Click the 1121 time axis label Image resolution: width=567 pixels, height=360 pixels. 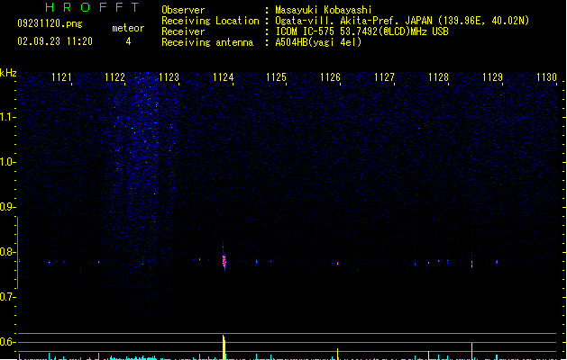[61, 77]
